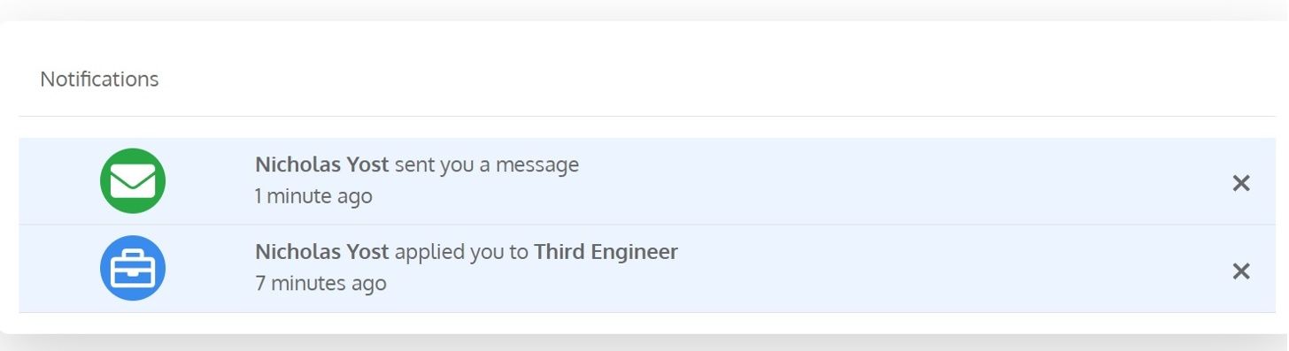Open the job application row's blank area
The image size is (1289, 351).
coord(885,269)
